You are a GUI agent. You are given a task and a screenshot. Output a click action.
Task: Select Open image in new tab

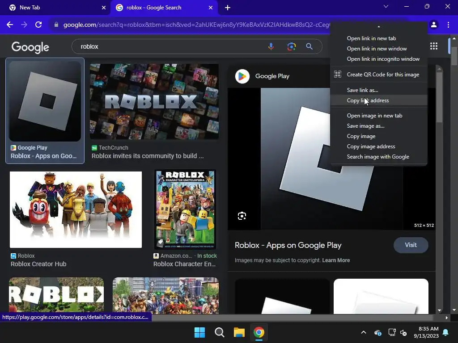pyautogui.click(x=379, y=116)
